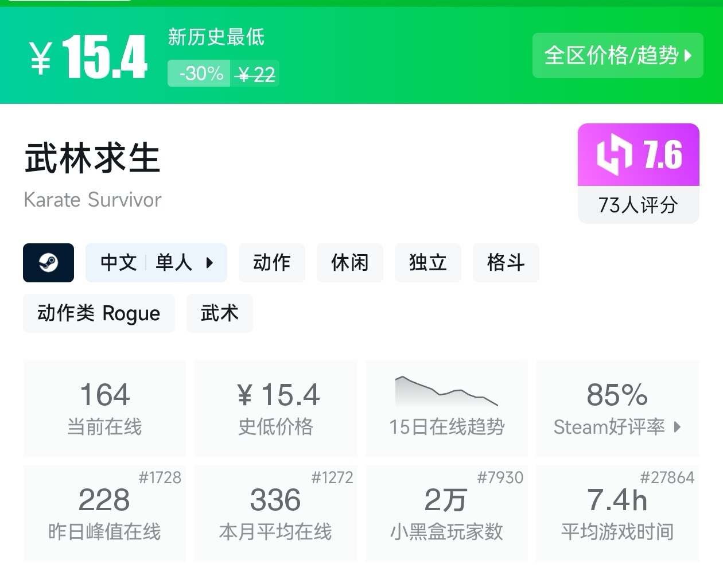Tap the -30% discount badge
The width and height of the screenshot is (723, 575).
click(x=199, y=73)
